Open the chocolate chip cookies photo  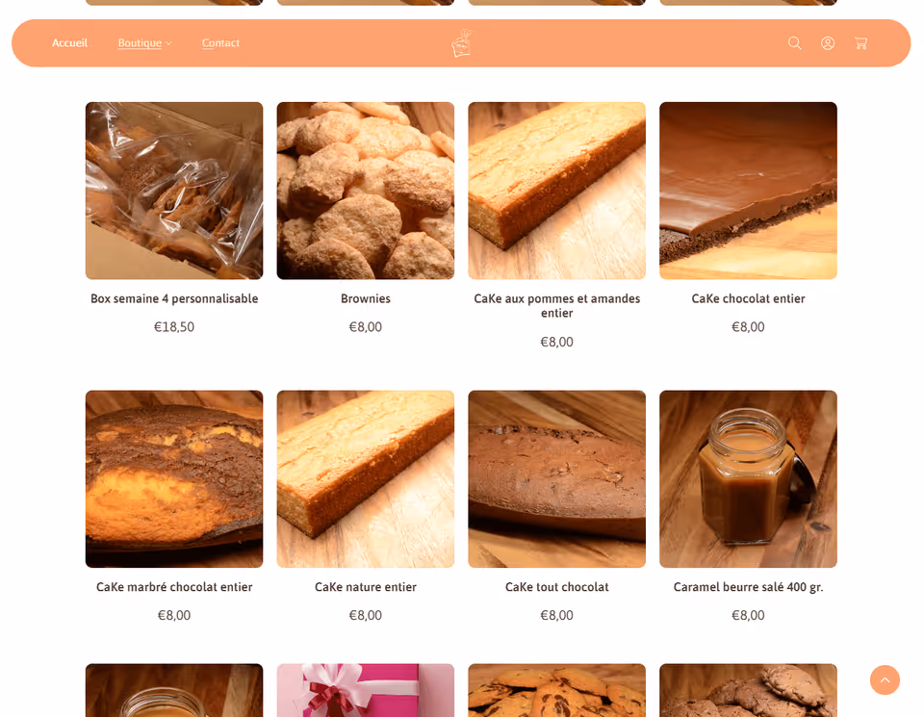coord(557,690)
